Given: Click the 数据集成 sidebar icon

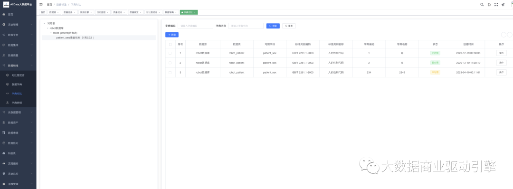Looking at the screenshot, I should click(x=4, y=45).
